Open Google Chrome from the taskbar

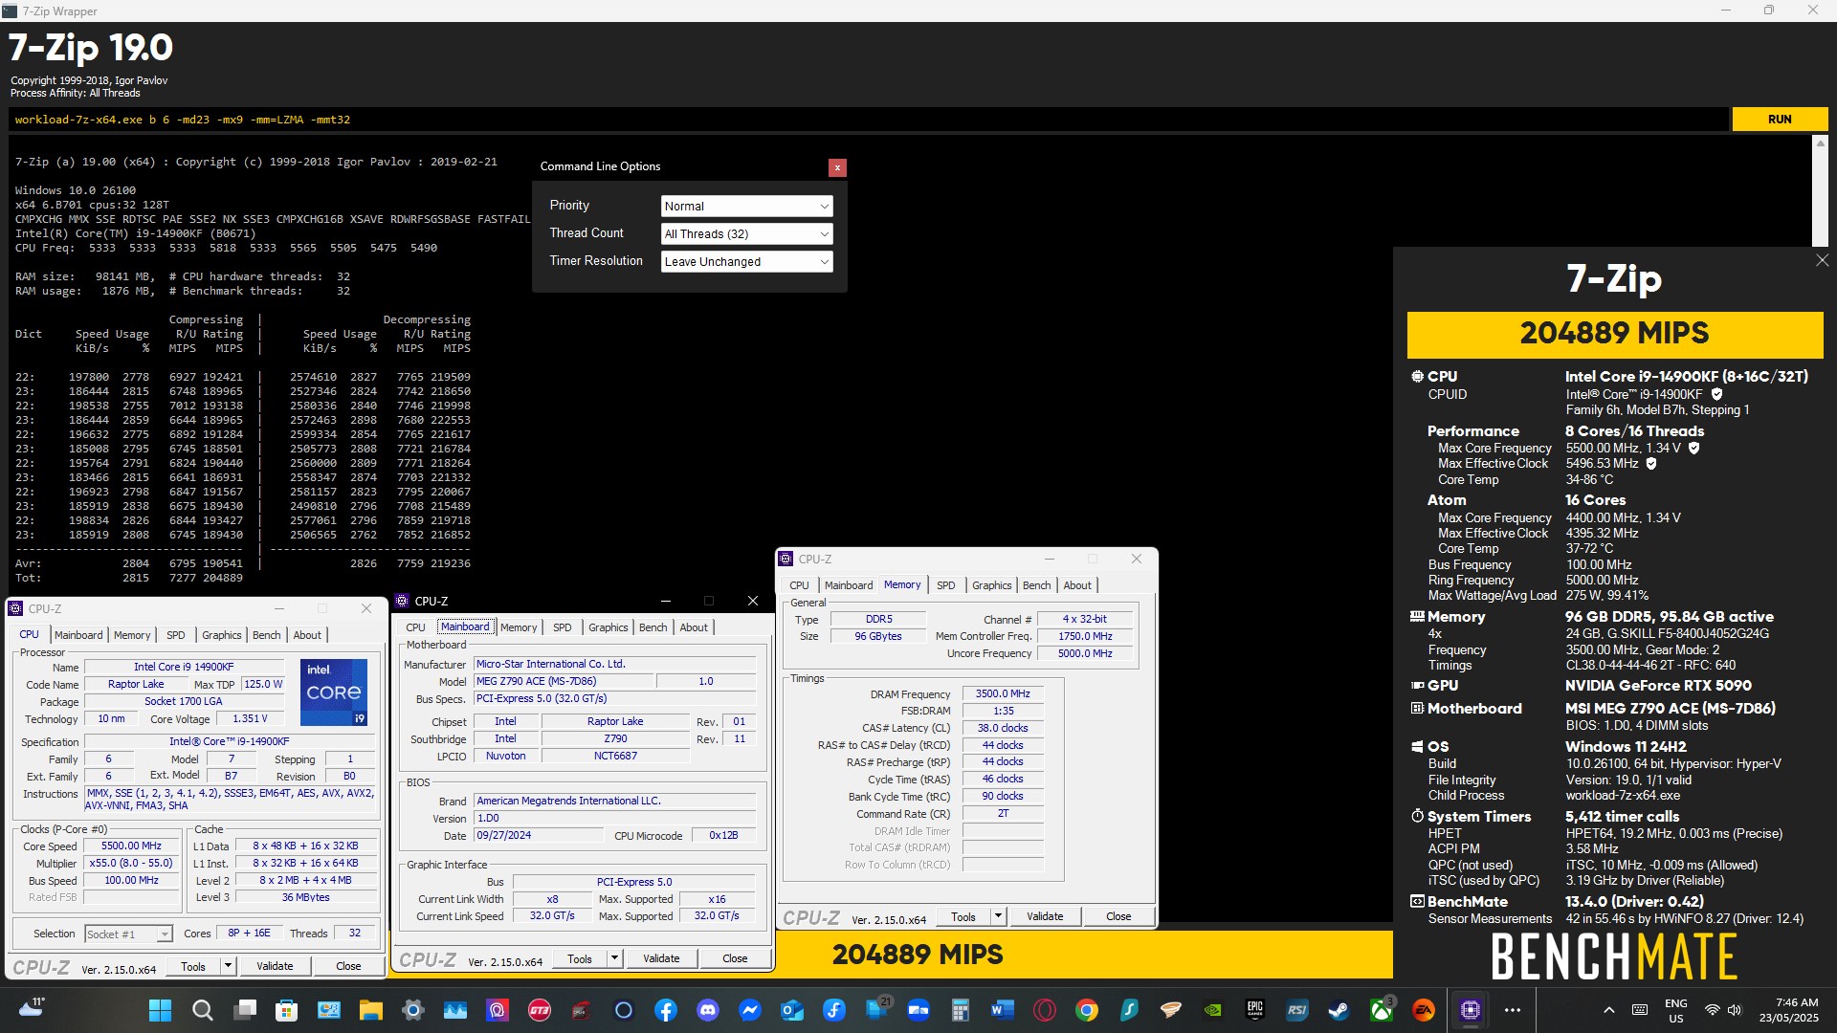[1086, 1010]
